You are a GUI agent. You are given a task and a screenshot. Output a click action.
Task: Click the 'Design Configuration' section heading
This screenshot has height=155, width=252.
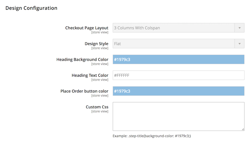tap(31, 8)
